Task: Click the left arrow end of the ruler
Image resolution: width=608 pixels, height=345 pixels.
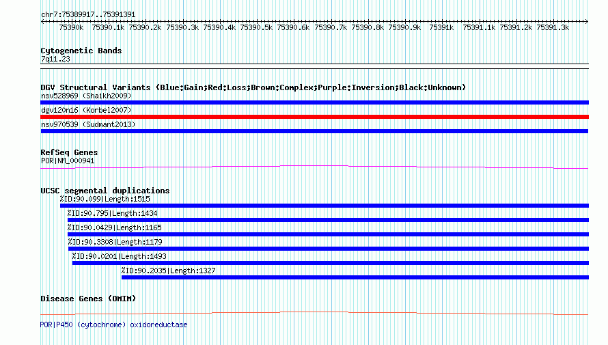Action: (x=42, y=22)
